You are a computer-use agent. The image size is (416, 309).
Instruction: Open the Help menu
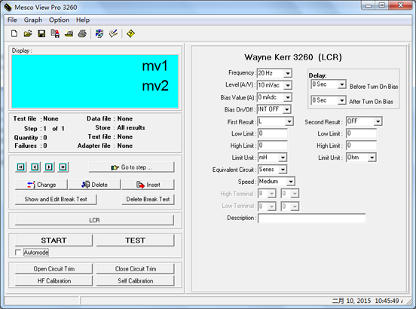point(83,20)
